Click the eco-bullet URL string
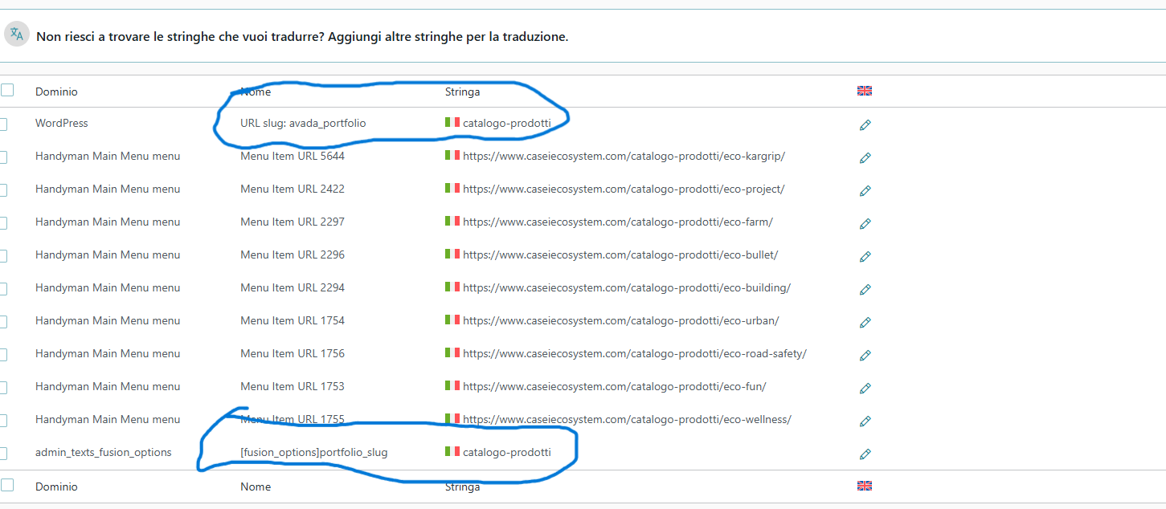This screenshot has width=1166, height=509. 620,254
